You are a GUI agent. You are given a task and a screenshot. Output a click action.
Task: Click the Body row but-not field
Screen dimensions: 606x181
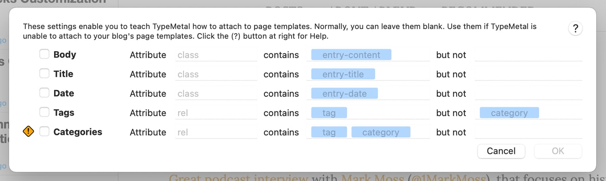pos(528,55)
